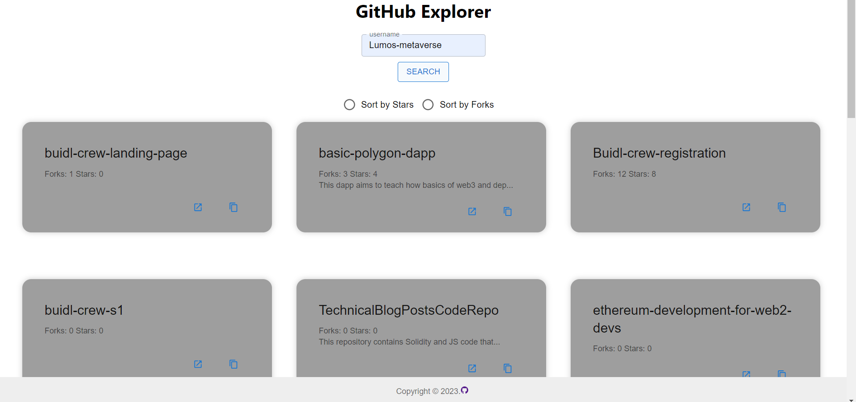The width and height of the screenshot is (856, 402).
Task: Click scrollbar down arrow
Action: coord(851,400)
